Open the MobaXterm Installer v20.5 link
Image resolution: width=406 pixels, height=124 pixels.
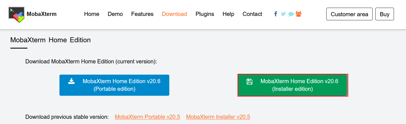[218, 117]
